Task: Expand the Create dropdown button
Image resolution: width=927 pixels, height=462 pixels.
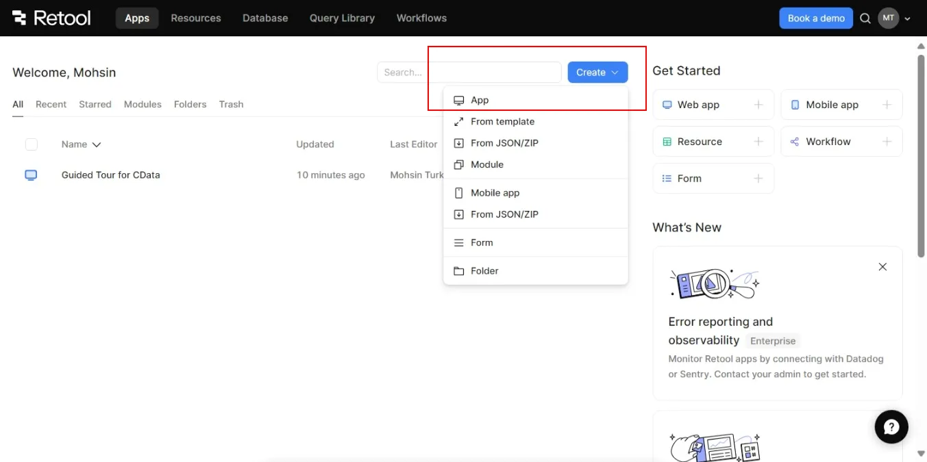Action: tap(597, 73)
